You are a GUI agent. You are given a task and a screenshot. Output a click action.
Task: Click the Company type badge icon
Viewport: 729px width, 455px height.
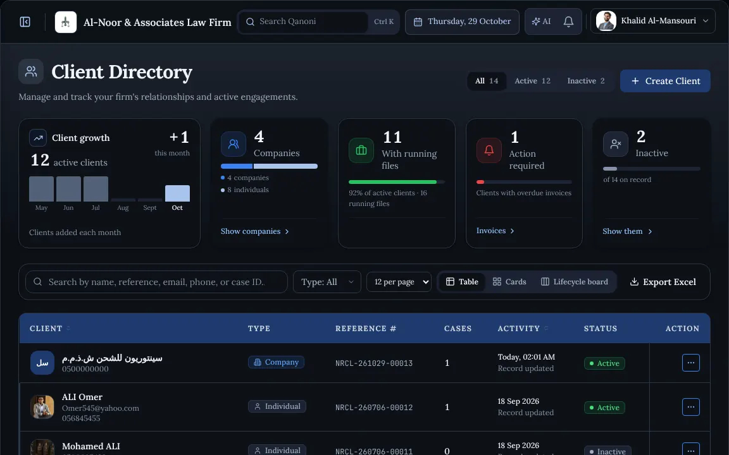(x=258, y=362)
